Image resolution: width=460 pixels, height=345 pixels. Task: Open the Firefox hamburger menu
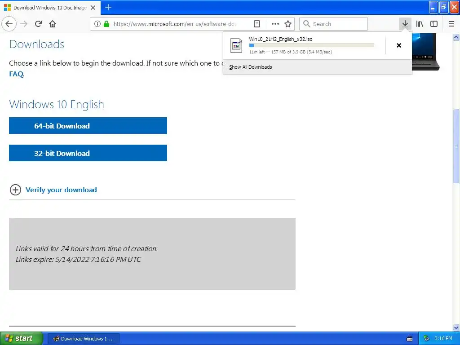pyautogui.click(x=451, y=24)
